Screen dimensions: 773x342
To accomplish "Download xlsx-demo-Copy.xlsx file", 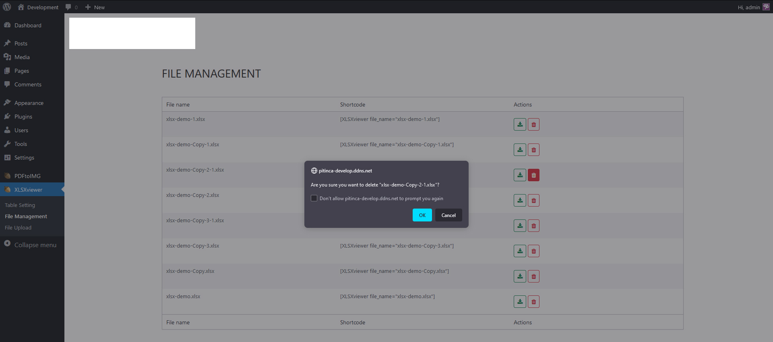I will tap(520, 276).
